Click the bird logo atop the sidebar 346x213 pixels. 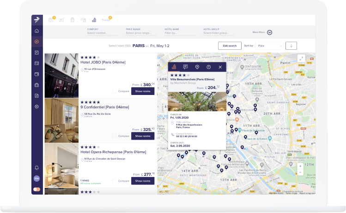click(x=37, y=20)
